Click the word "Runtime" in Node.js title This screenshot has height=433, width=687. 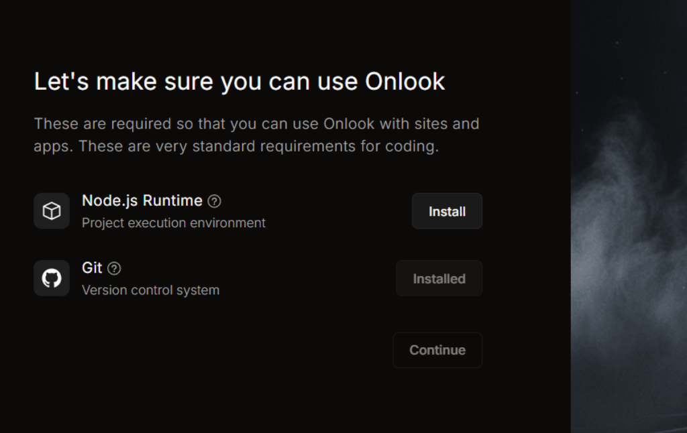coord(172,200)
